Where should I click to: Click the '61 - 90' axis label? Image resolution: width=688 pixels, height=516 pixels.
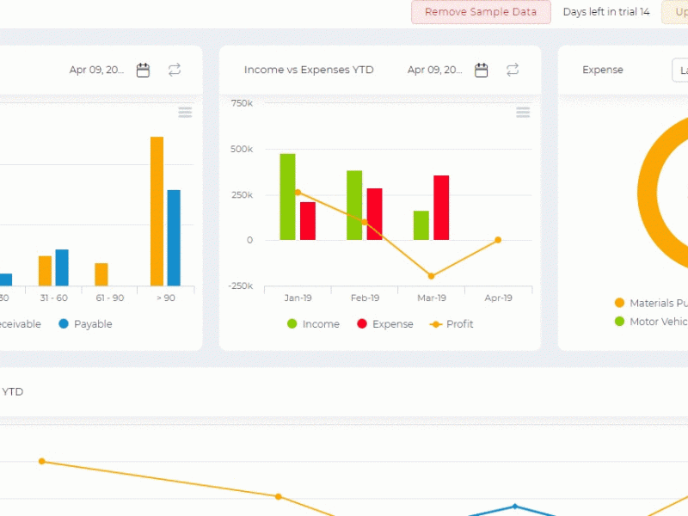[x=110, y=298]
